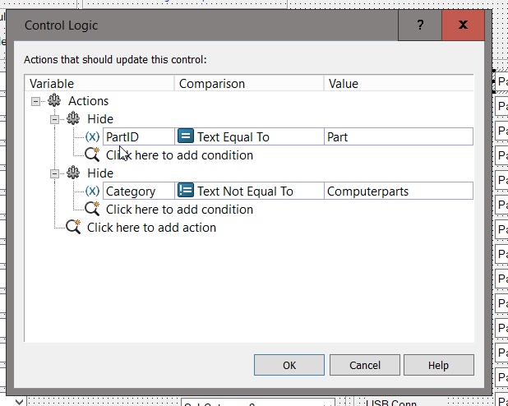
Task: Click the add-condition magnifier icon under Category
Action: pos(92,209)
